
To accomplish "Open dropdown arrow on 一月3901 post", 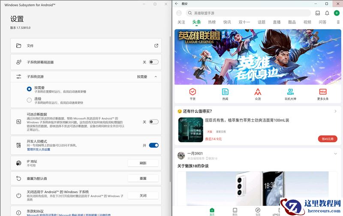I will tap(335, 154).
